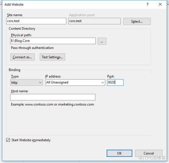The height and width of the screenshot is (163, 169).
Task: Click the greyed Application pool label
Action: coord(82,15)
